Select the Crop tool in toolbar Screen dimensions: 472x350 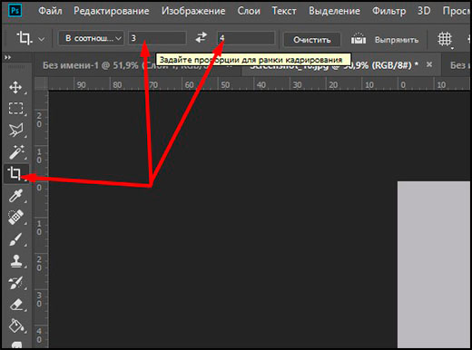coord(15,173)
